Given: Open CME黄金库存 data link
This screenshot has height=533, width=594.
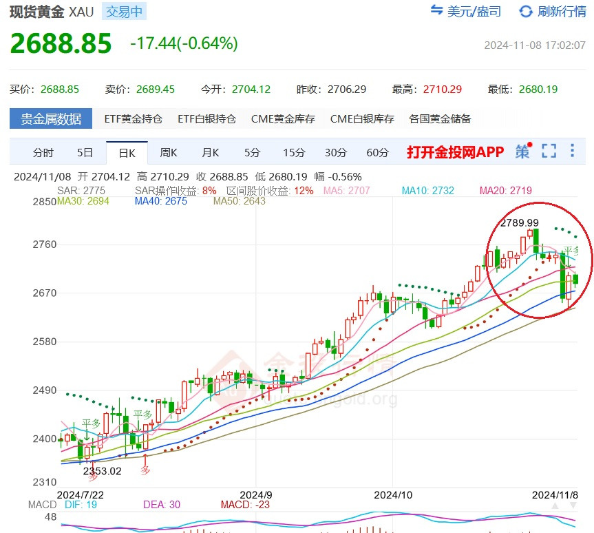Looking at the screenshot, I should coord(283,118).
